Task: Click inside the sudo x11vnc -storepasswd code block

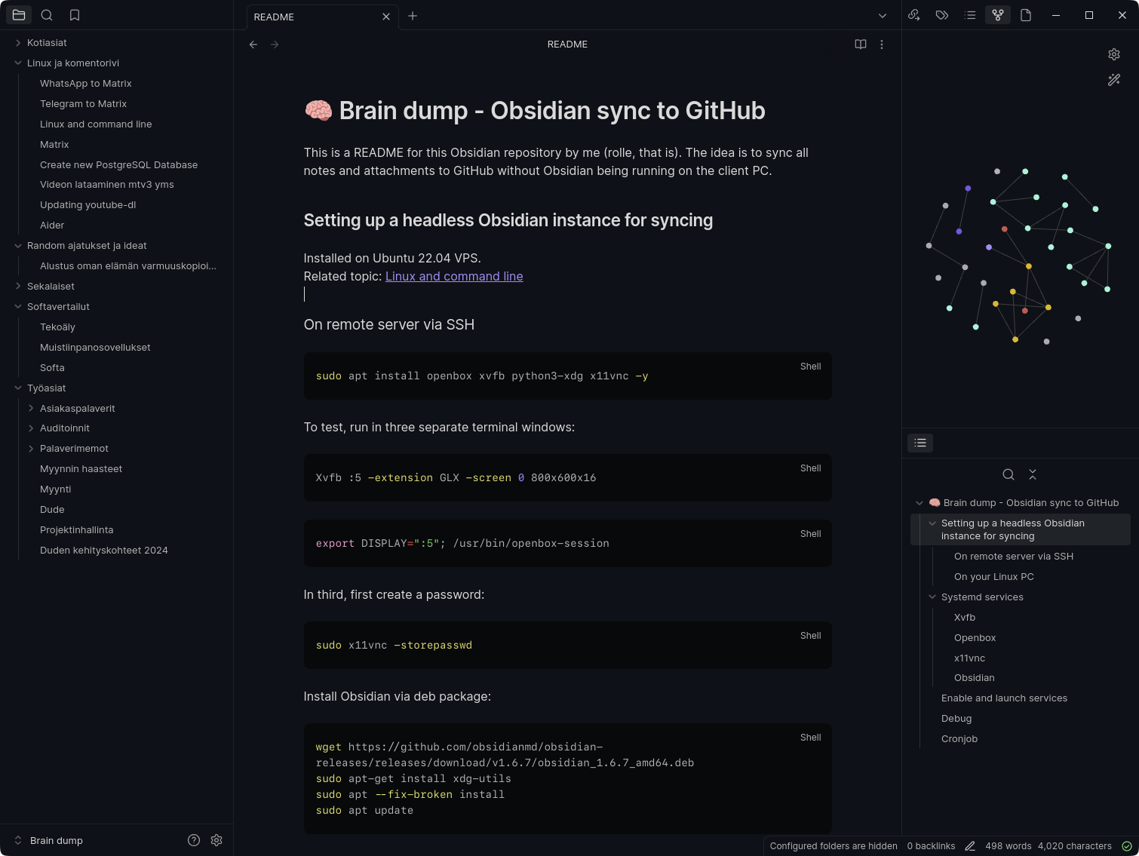Action: [x=567, y=645]
